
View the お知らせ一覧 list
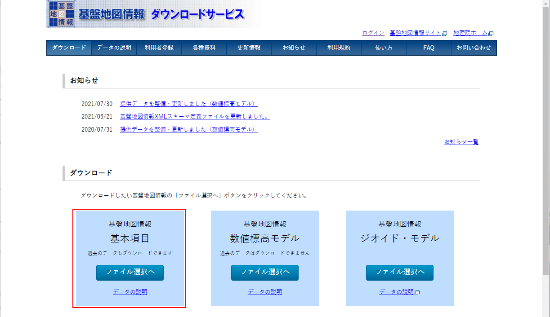461,142
